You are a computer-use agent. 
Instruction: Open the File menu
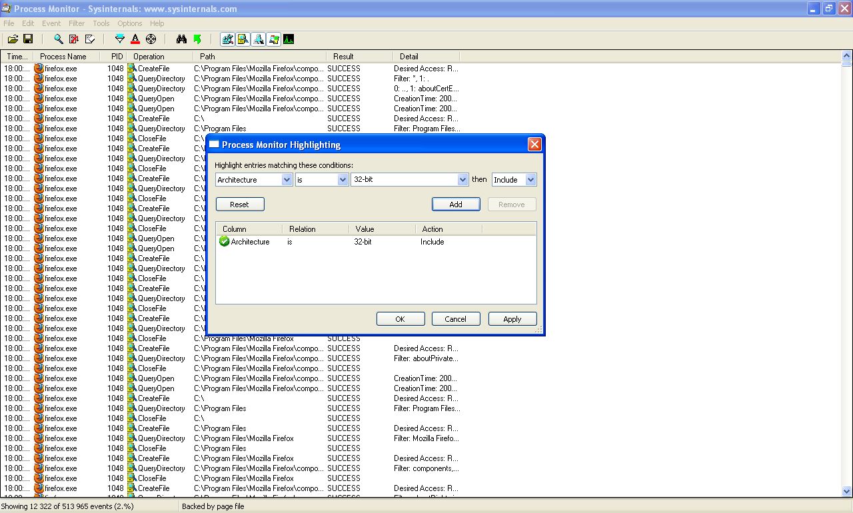[9, 23]
